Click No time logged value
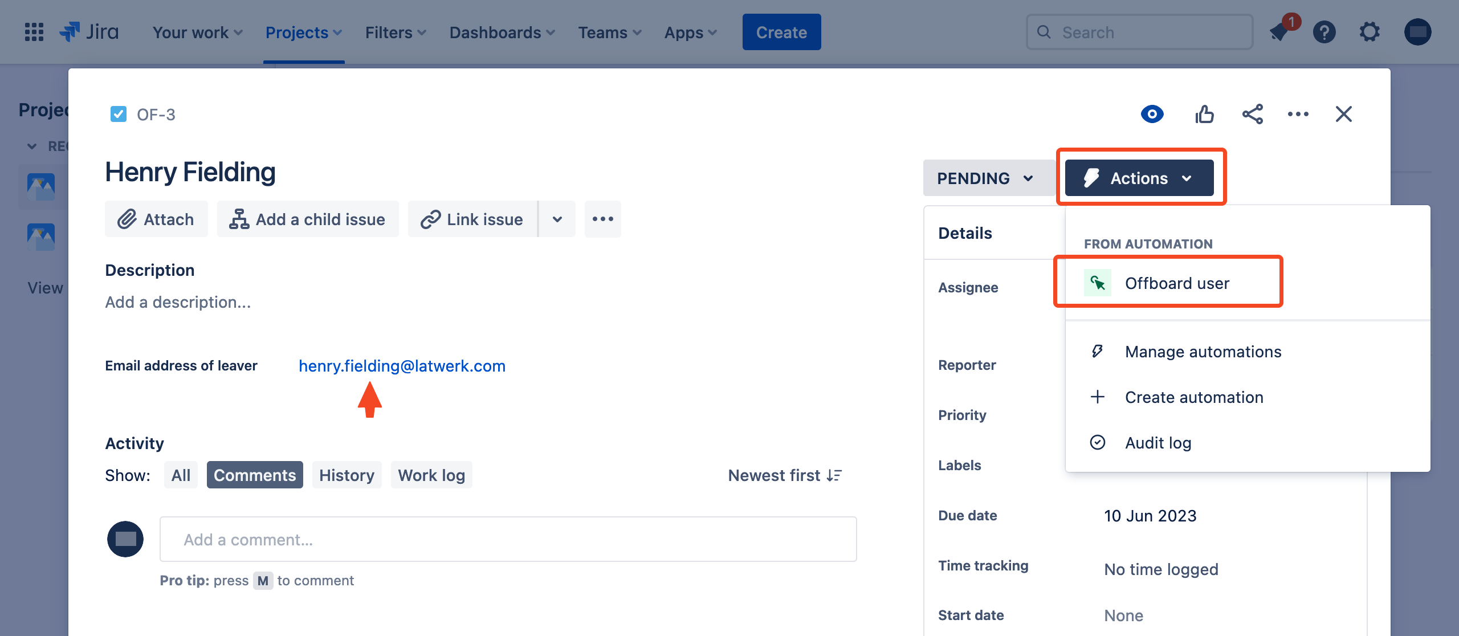 (1161, 569)
